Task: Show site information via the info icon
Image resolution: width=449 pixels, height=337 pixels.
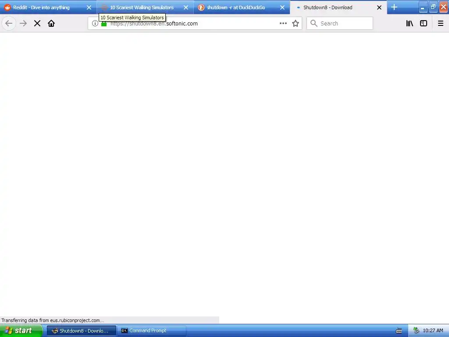Action: tap(95, 23)
